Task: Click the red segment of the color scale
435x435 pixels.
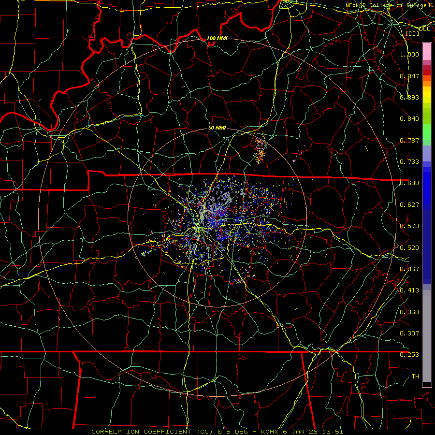Action: point(427,72)
